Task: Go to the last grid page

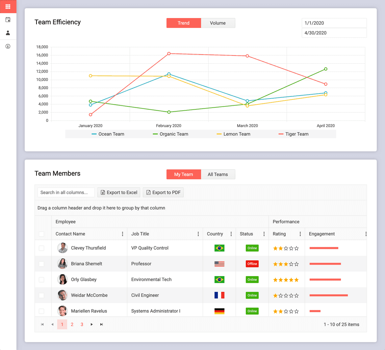Action: pos(102,324)
